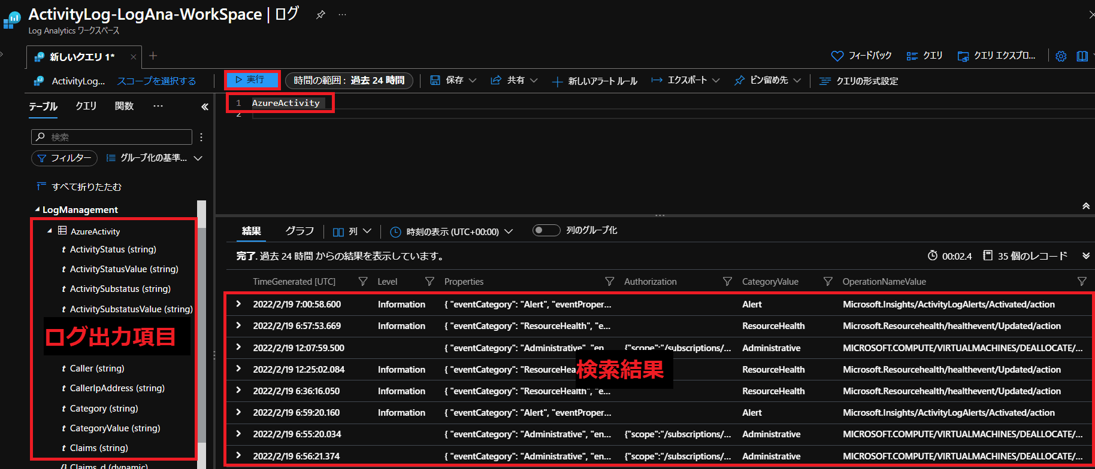Create 新しいアラート ルール
Image resolution: width=1095 pixels, height=469 pixels.
pos(595,81)
